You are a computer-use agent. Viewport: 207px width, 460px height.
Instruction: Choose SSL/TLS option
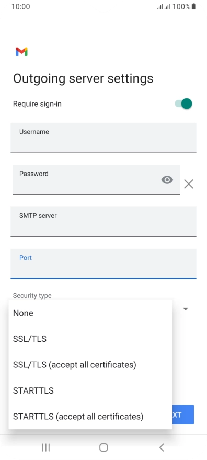pos(90,339)
